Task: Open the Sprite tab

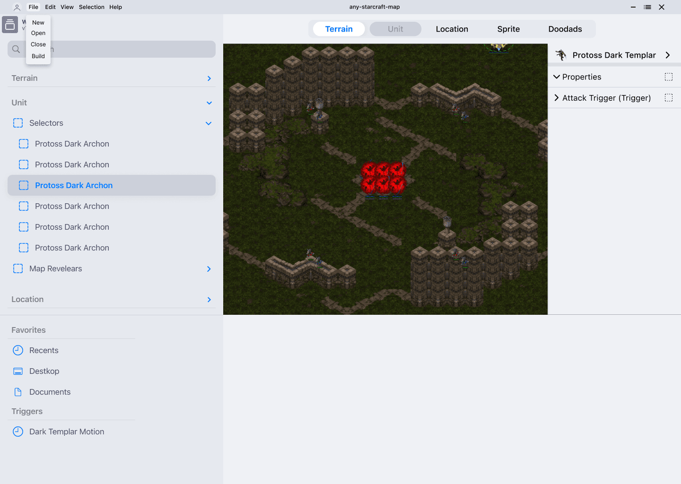Action: pyautogui.click(x=508, y=29)
